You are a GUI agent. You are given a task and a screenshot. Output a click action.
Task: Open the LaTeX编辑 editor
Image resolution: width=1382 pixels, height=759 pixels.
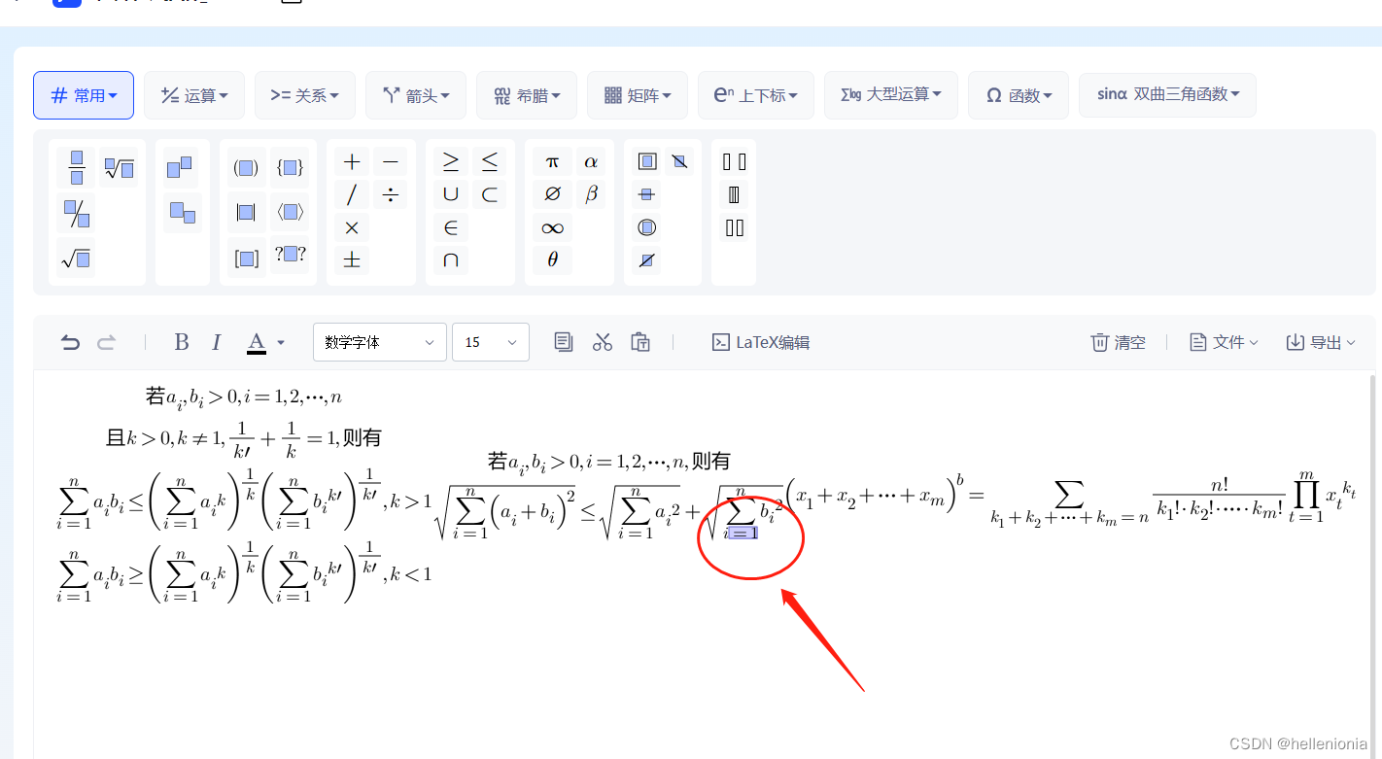761,341
